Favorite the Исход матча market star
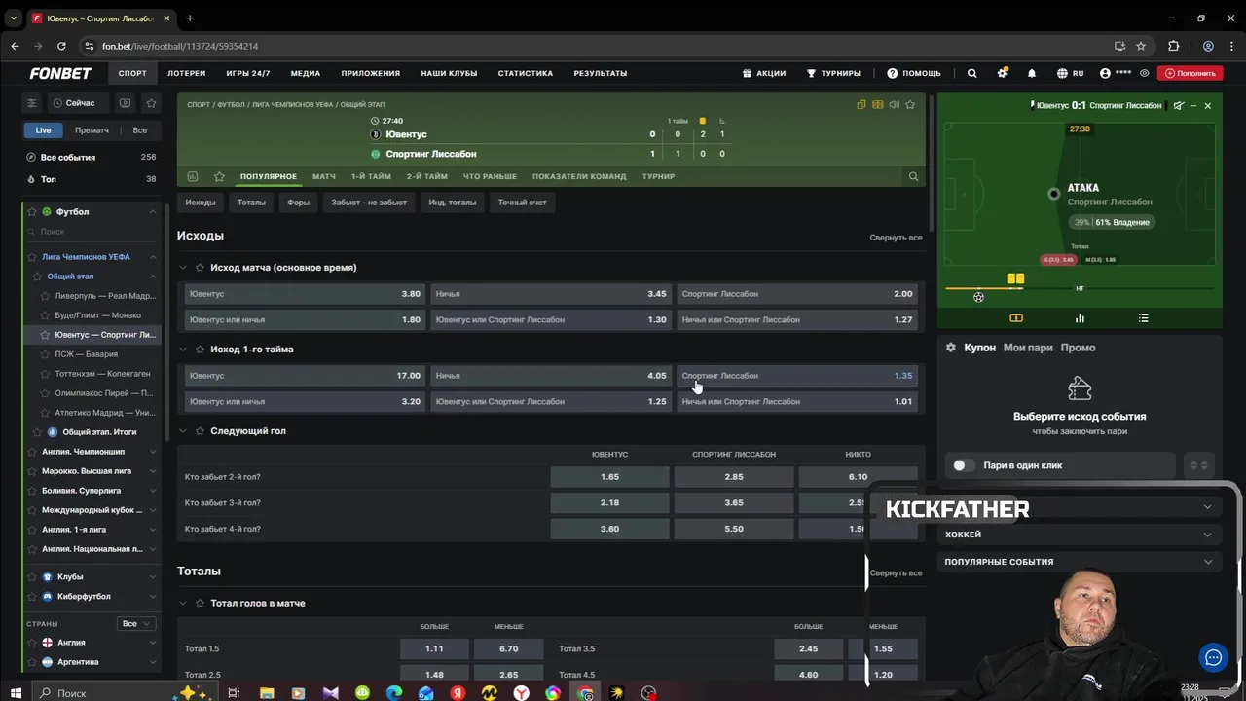 click(x=201, y=267)
